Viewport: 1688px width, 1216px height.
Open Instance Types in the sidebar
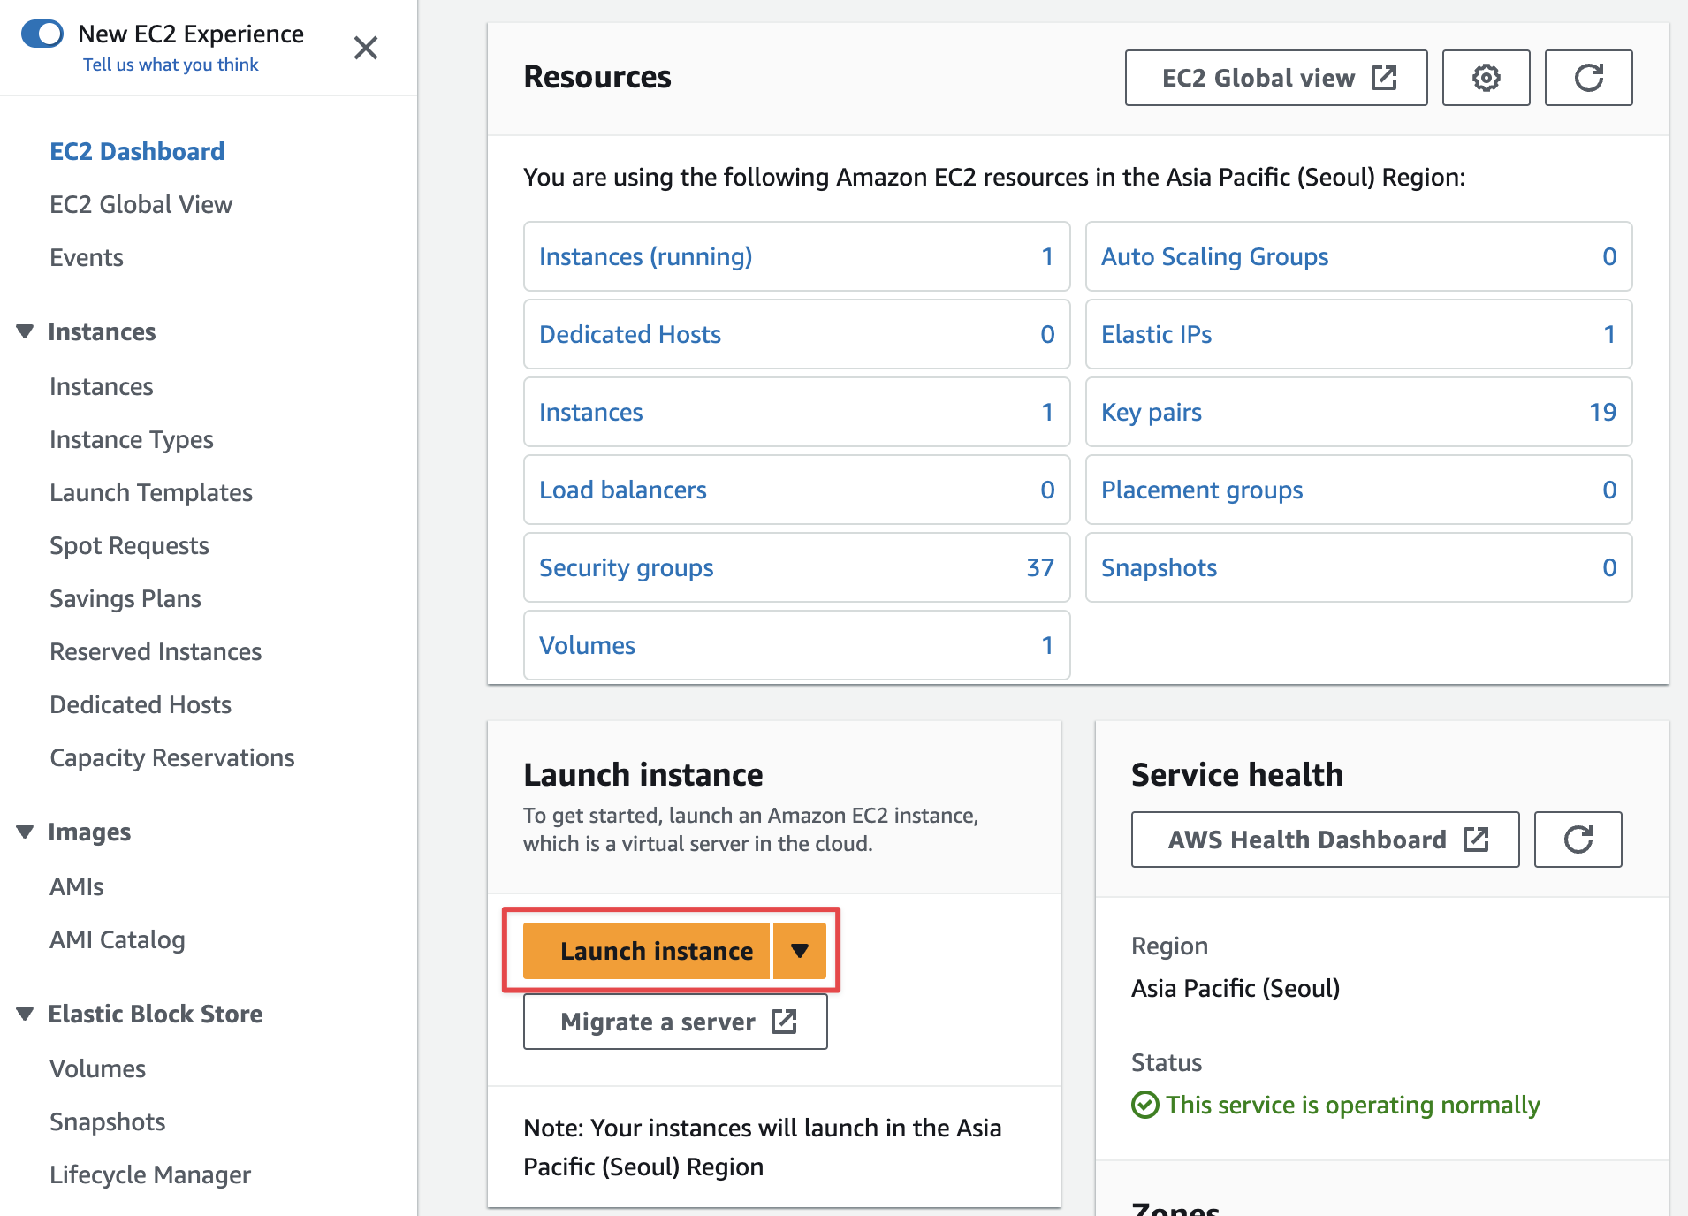point(132,439)
